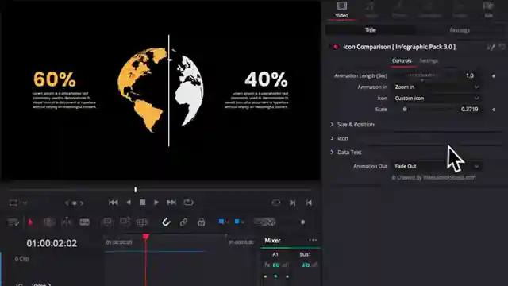Click the fx button on A1 channel
This screenshot has width=508, height=286.
(267, 265)
